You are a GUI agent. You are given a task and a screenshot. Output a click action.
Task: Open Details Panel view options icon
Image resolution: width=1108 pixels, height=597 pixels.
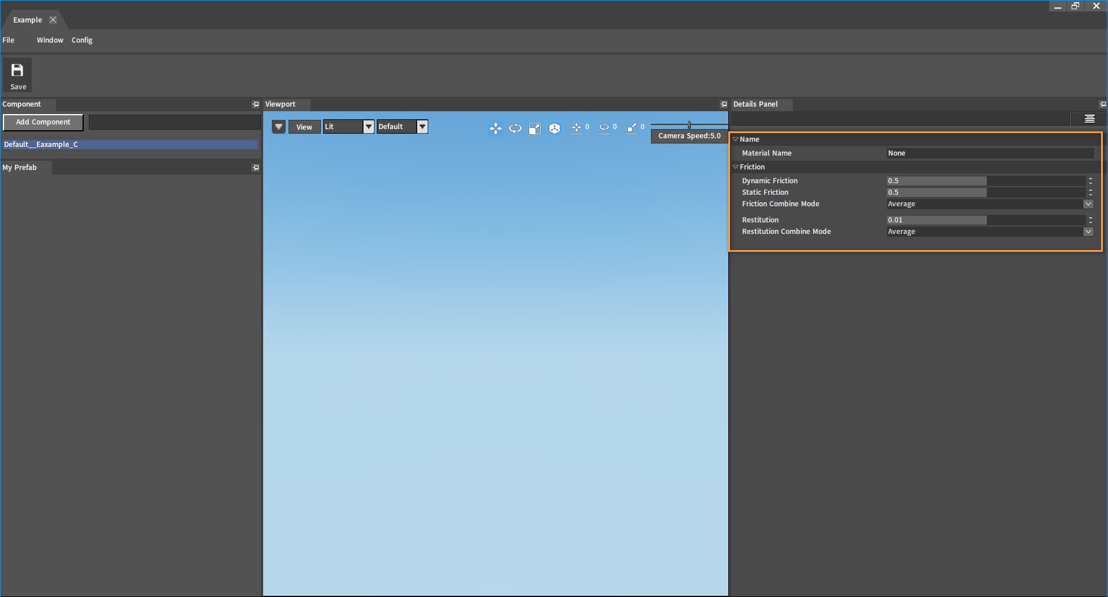[1090, 119]
